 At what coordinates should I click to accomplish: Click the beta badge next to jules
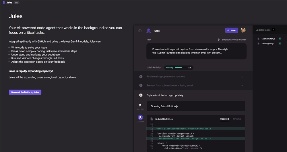17,3
